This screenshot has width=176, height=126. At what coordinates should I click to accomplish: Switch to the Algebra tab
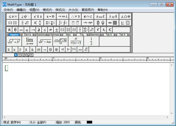(x=14, y=35)
